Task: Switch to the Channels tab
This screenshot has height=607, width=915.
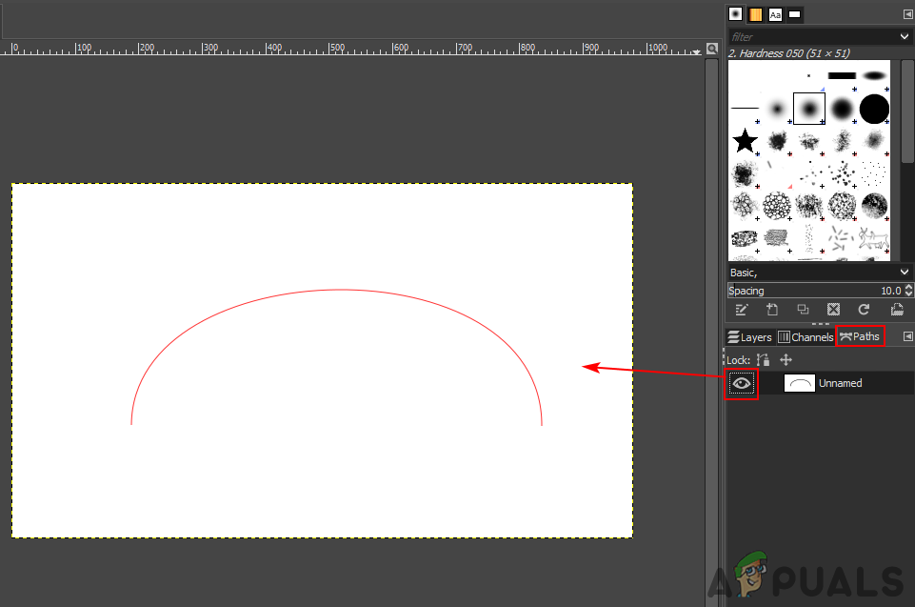Action: [806, 337]
